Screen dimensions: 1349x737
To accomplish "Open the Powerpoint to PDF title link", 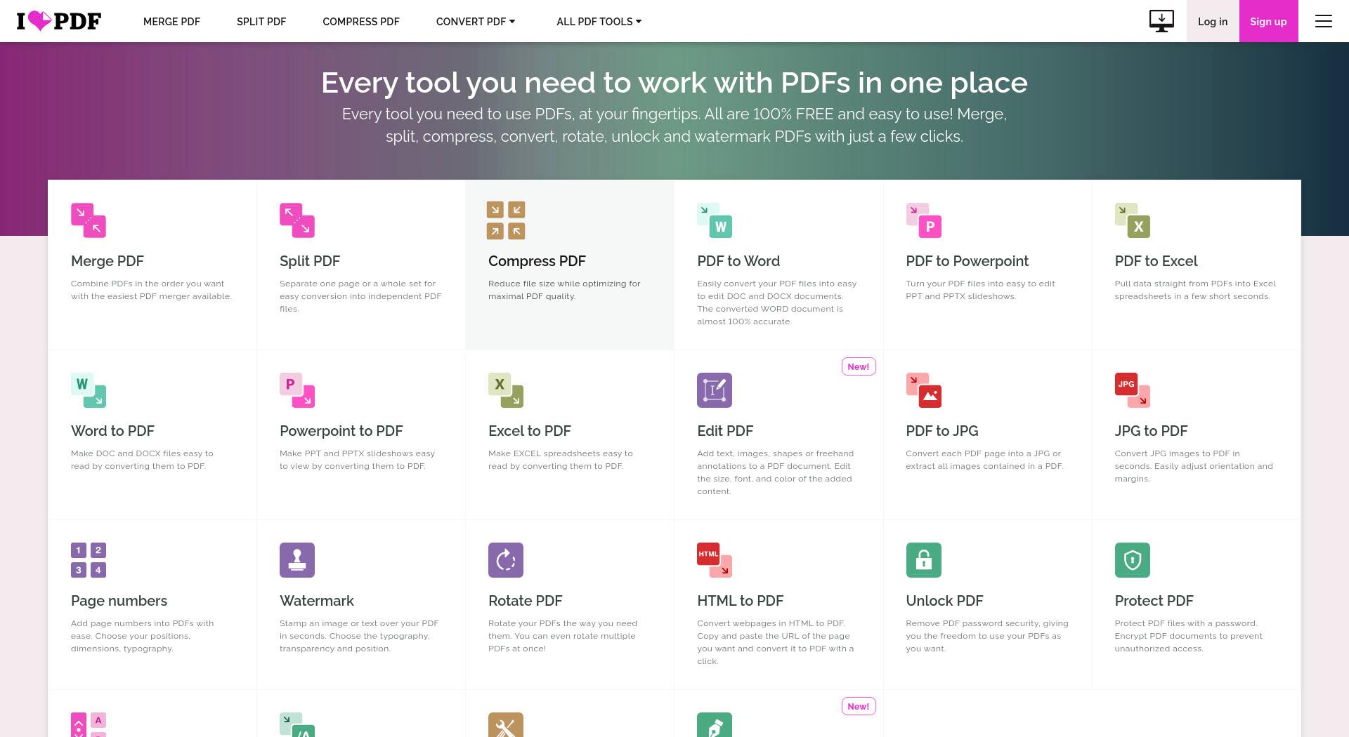I will (341, 431).
